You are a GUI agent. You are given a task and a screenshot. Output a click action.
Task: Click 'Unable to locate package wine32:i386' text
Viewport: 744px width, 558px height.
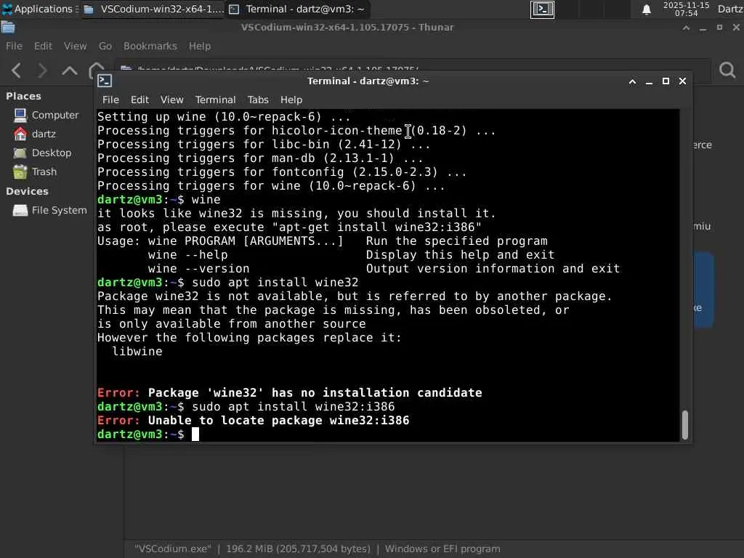tap(278, 421)
